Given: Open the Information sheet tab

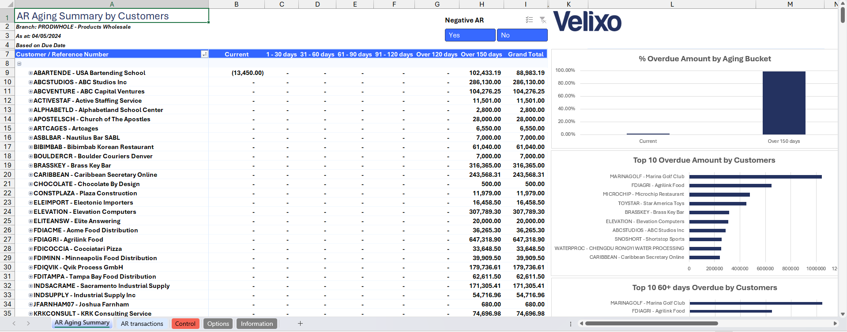Looking at the screenshot, I should (257, 324).
